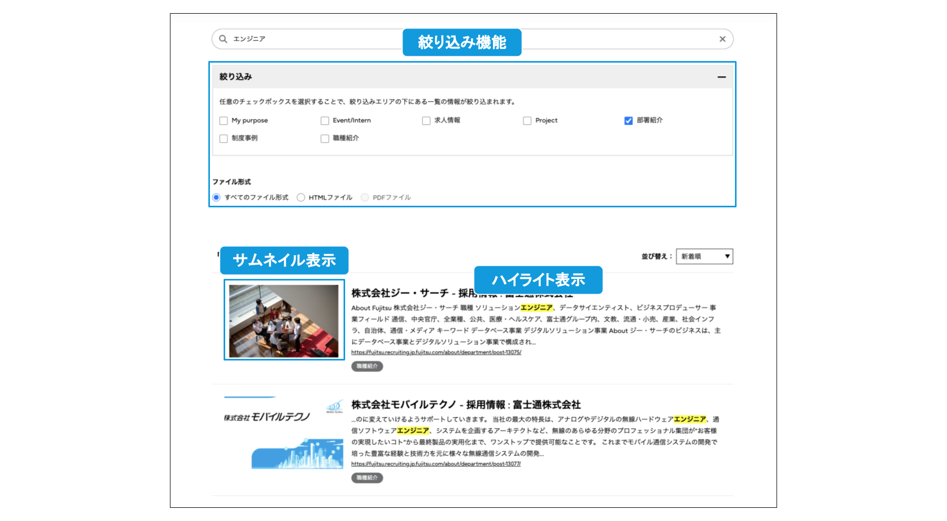The image size is (947, 521).
Task: Open the 新着順 sort dropdown
Action: [x=704, y=256]
